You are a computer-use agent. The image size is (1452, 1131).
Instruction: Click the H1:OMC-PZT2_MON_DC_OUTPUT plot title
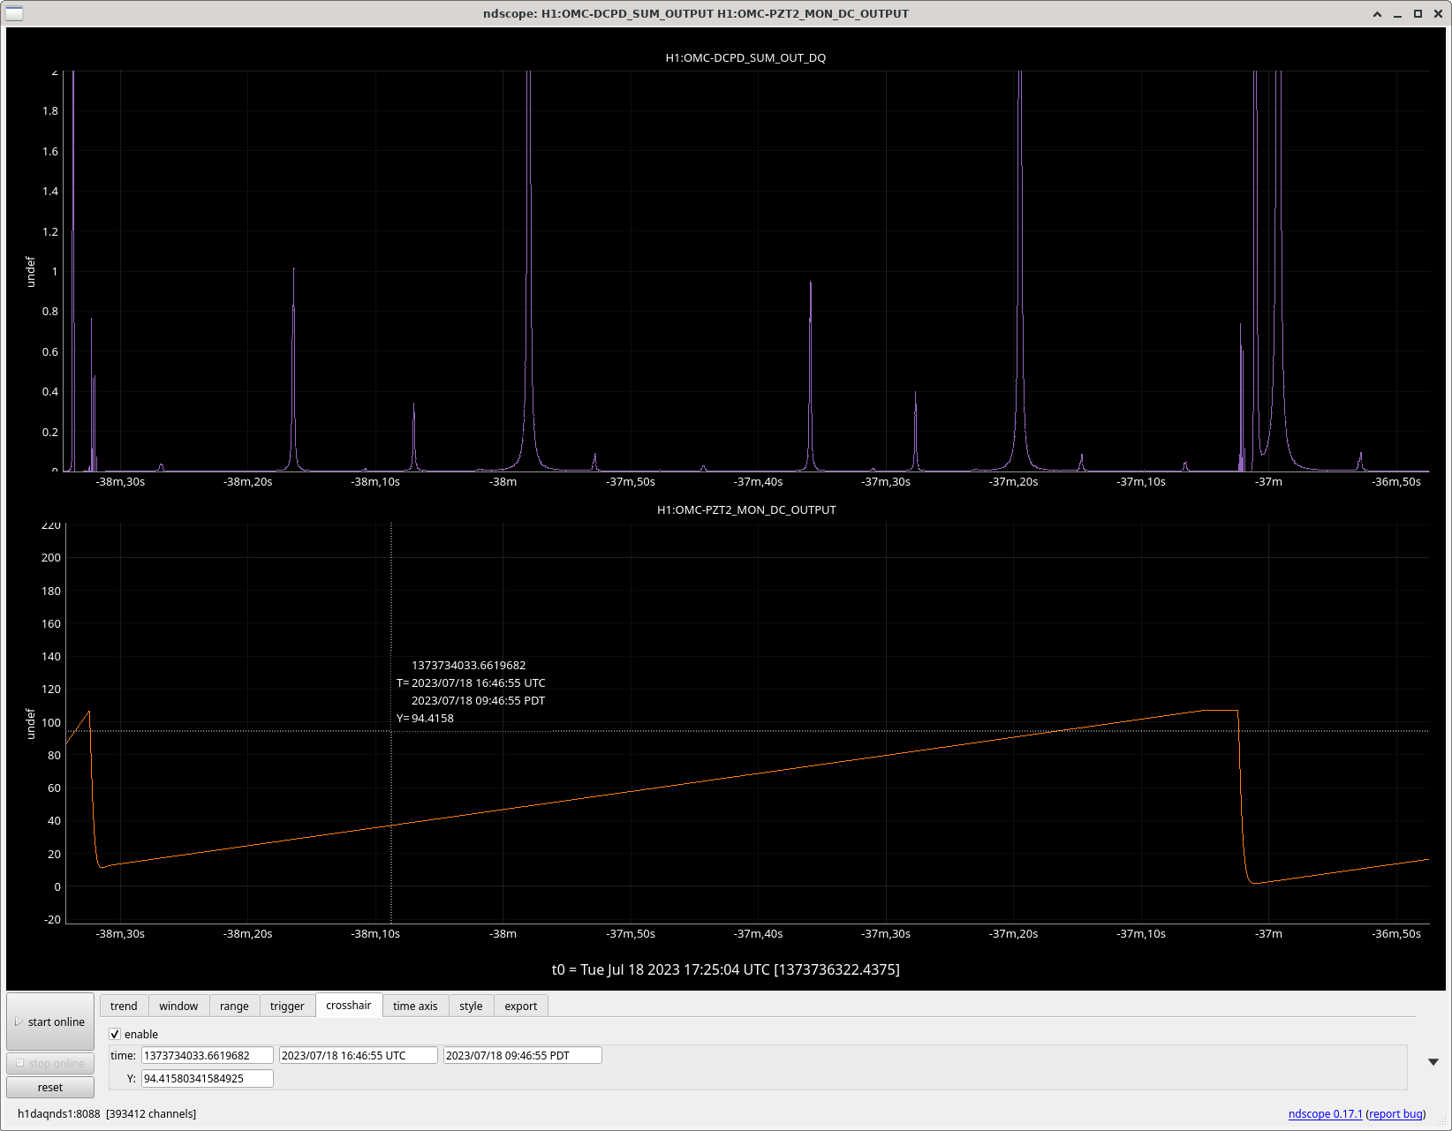point(746,509)
